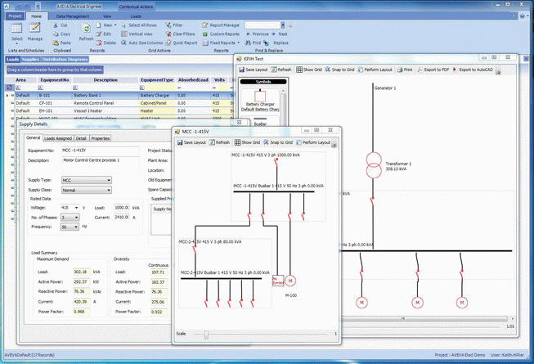The height and width of the screenshot is (364, 534).
Task: Click Select All Rows in Grid Actions
Action: tap(140, 25)
